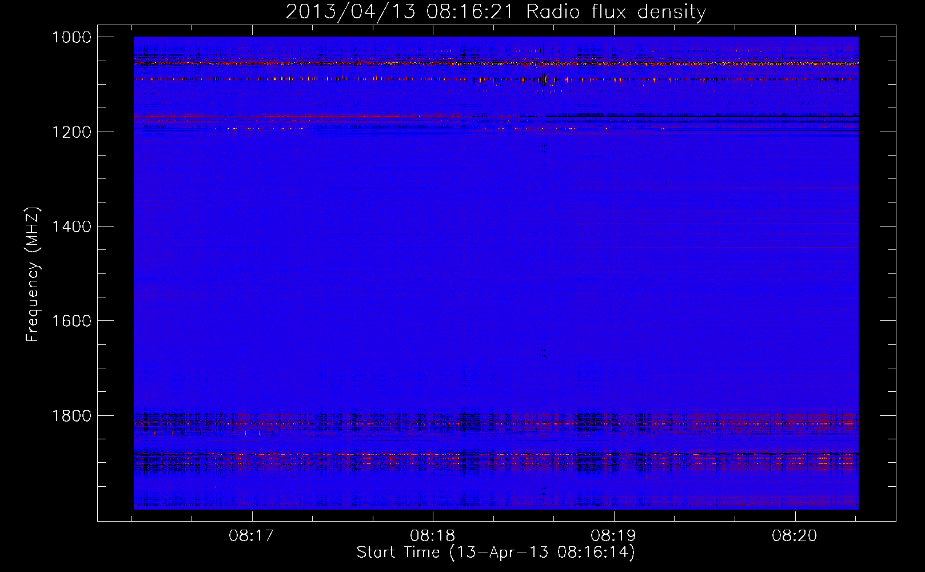This screenshot has height=572, width=925.
Task: Click the 1800 frequency tick label
Action: click(x=71, y=416)
